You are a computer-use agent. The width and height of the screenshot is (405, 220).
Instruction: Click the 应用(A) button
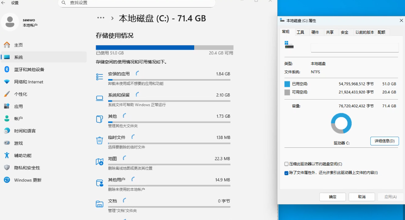391,197
